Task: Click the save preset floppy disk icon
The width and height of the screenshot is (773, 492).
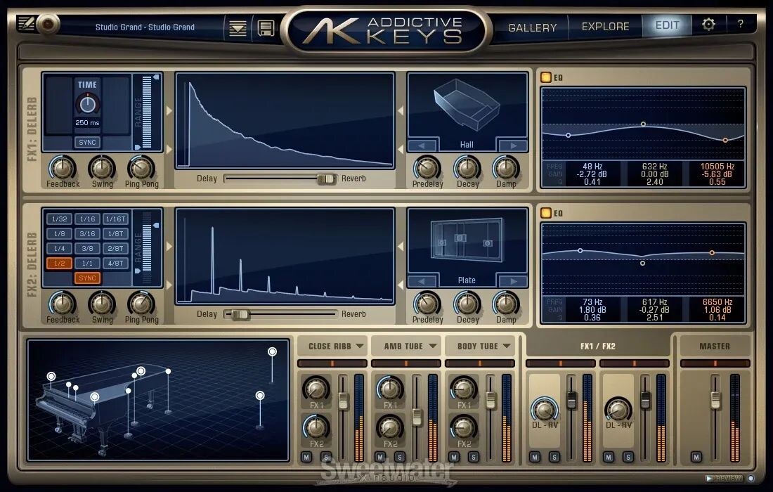Action: pyautogui.click(x=266, y=28)
